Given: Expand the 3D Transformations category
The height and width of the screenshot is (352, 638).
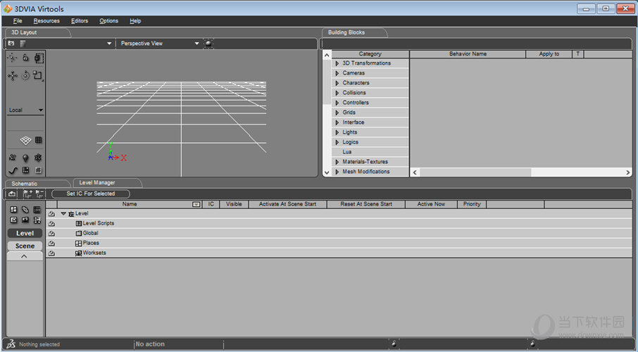Looking at the screenshot, I should 337,63.
